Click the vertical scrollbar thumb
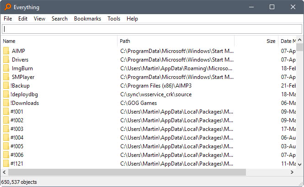This screenshot has height=187, width=304. (x=300, y=47)
